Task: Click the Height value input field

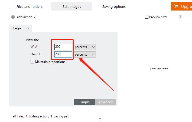Action: click(x=63, y=55)
